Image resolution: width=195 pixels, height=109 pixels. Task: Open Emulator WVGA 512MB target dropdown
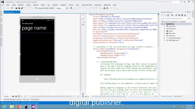coord(55,8)
